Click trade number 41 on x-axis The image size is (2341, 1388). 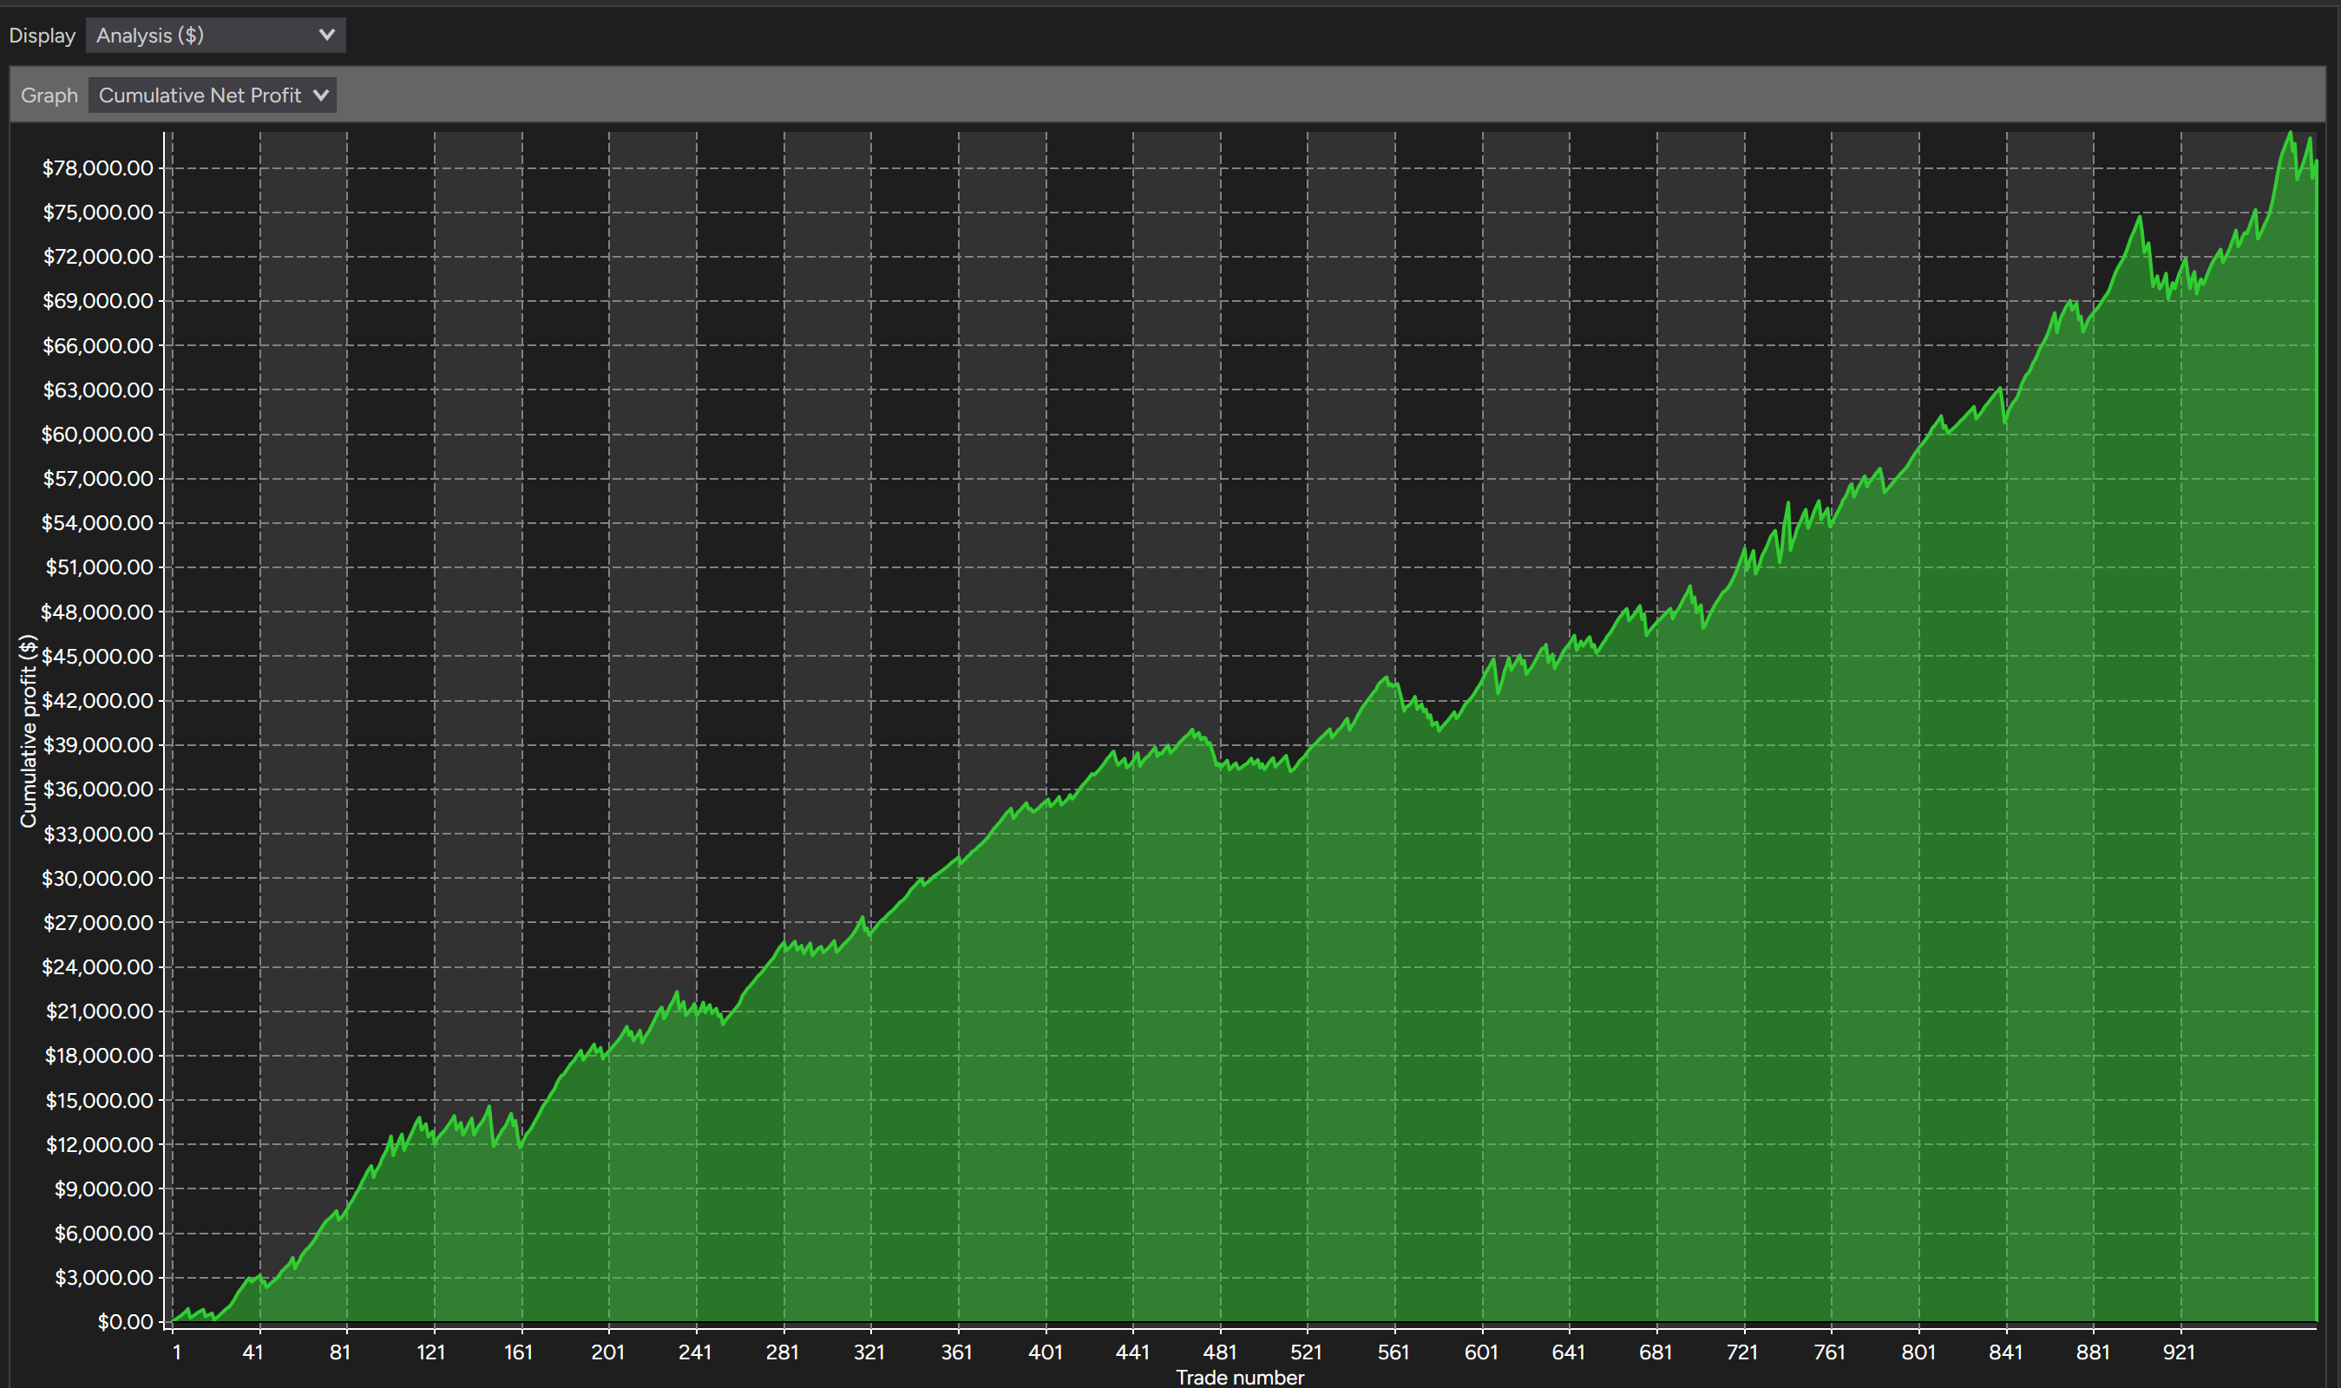click(x=252, y=1352)
